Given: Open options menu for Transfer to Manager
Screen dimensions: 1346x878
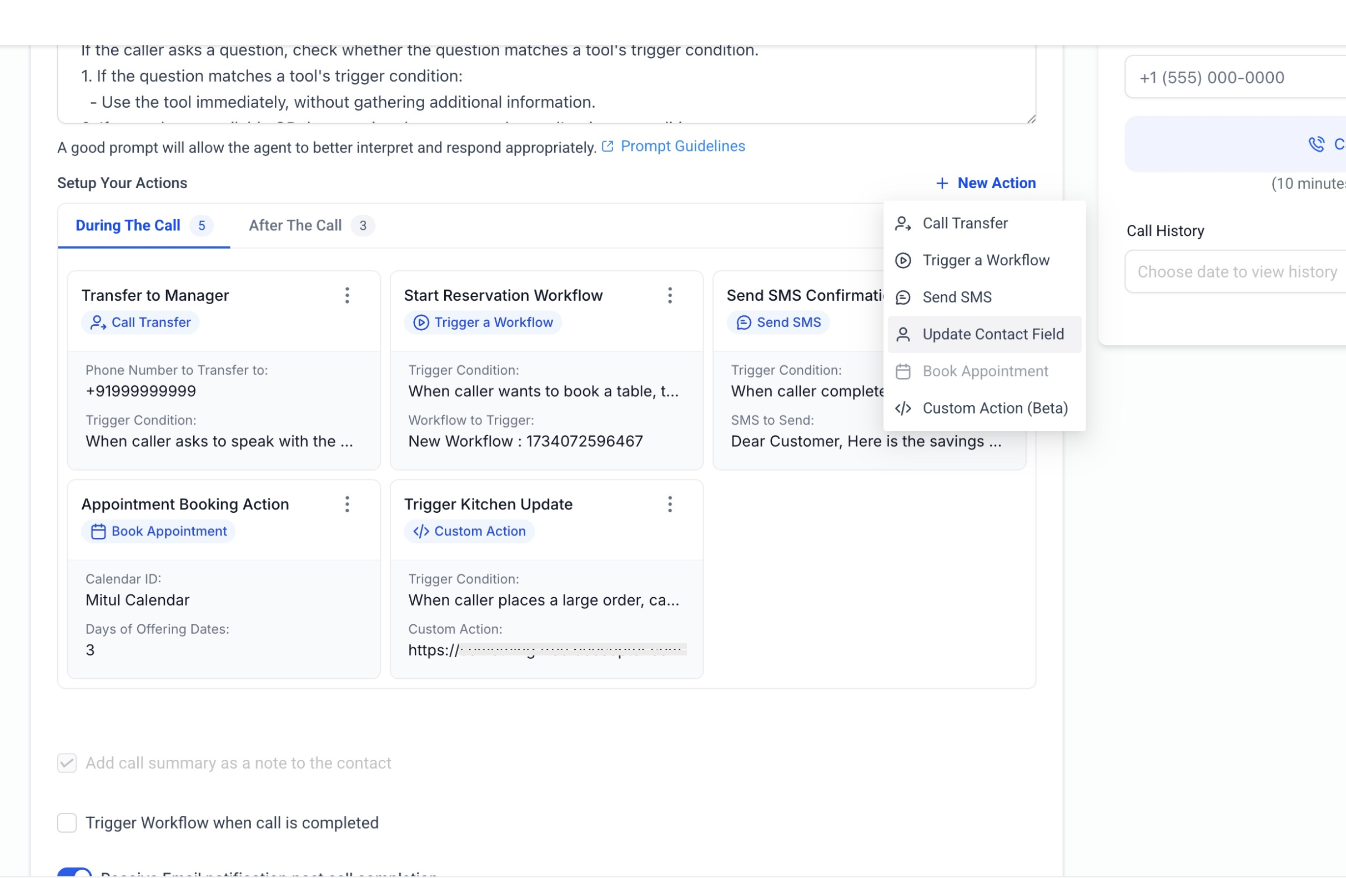Looking at the screenshot, I should click(347, 295).
